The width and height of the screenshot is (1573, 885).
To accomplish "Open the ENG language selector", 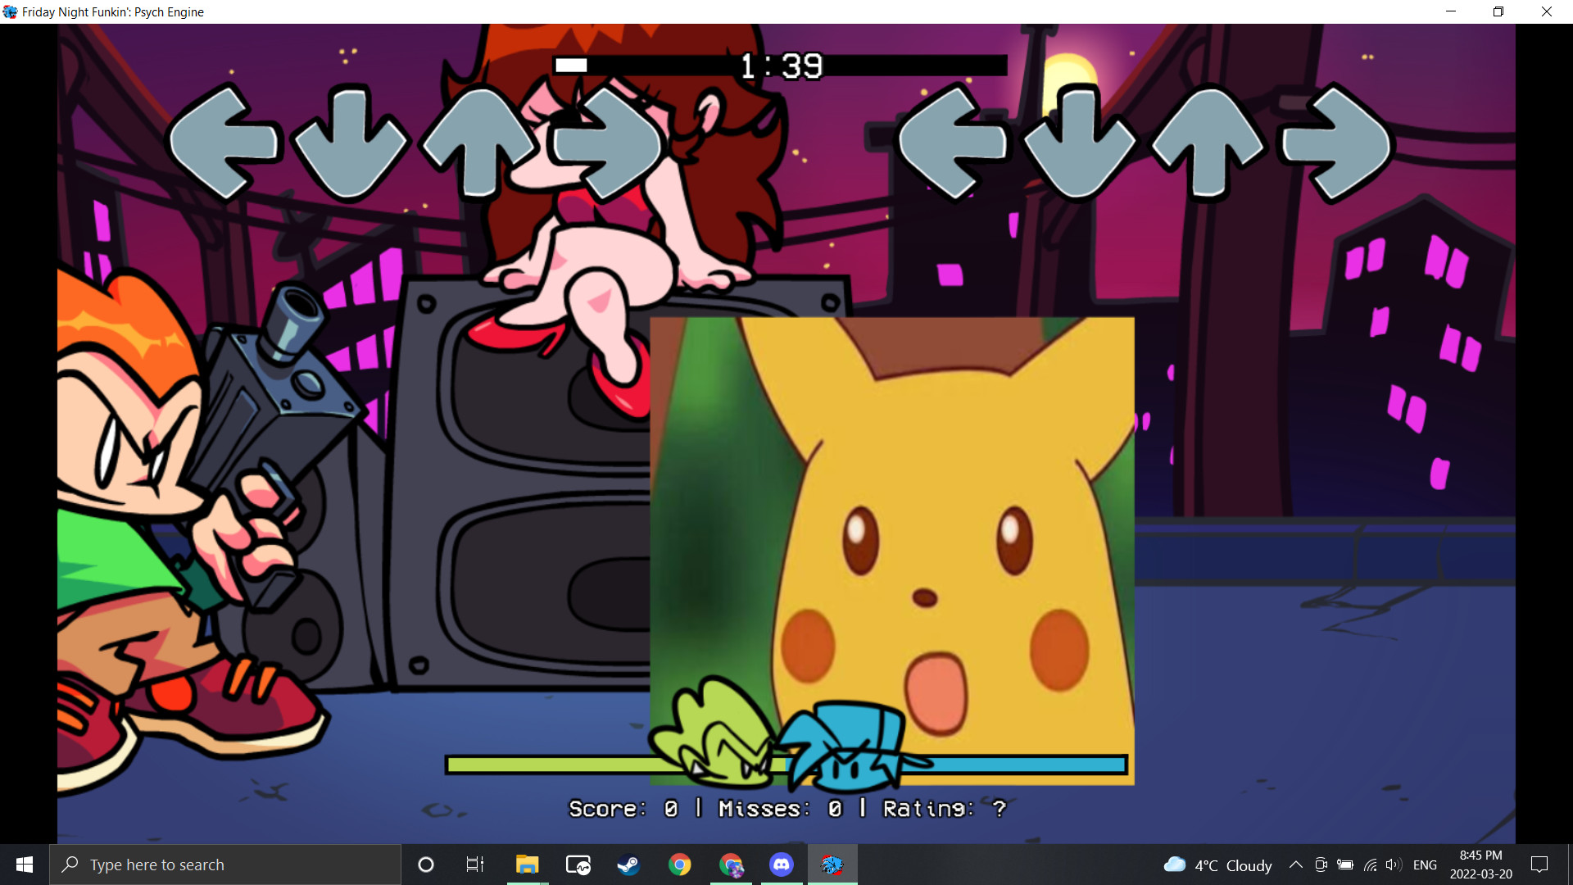I will coord(1426,865).
